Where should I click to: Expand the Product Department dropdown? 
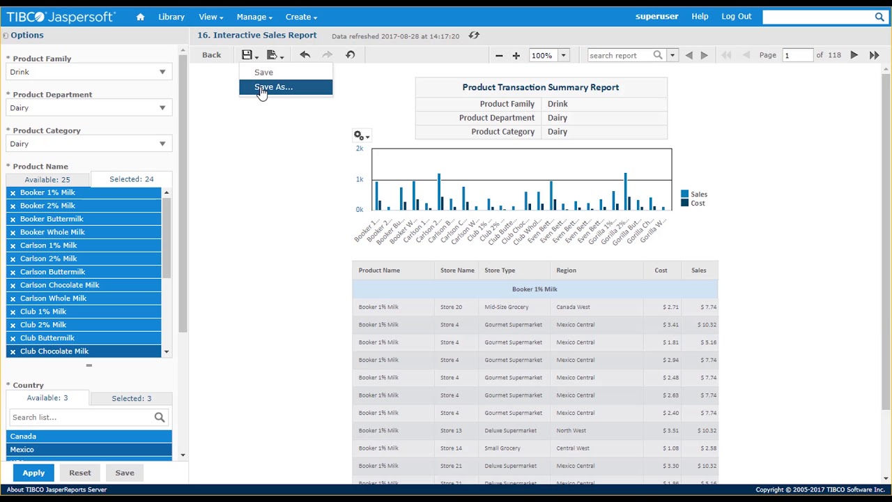coord(162,108)
